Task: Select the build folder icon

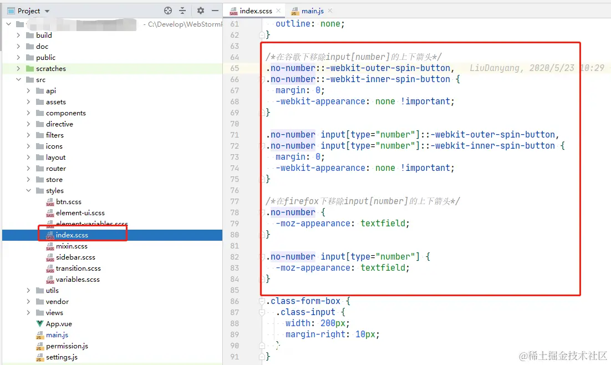Action: click(x=29, y=35)
